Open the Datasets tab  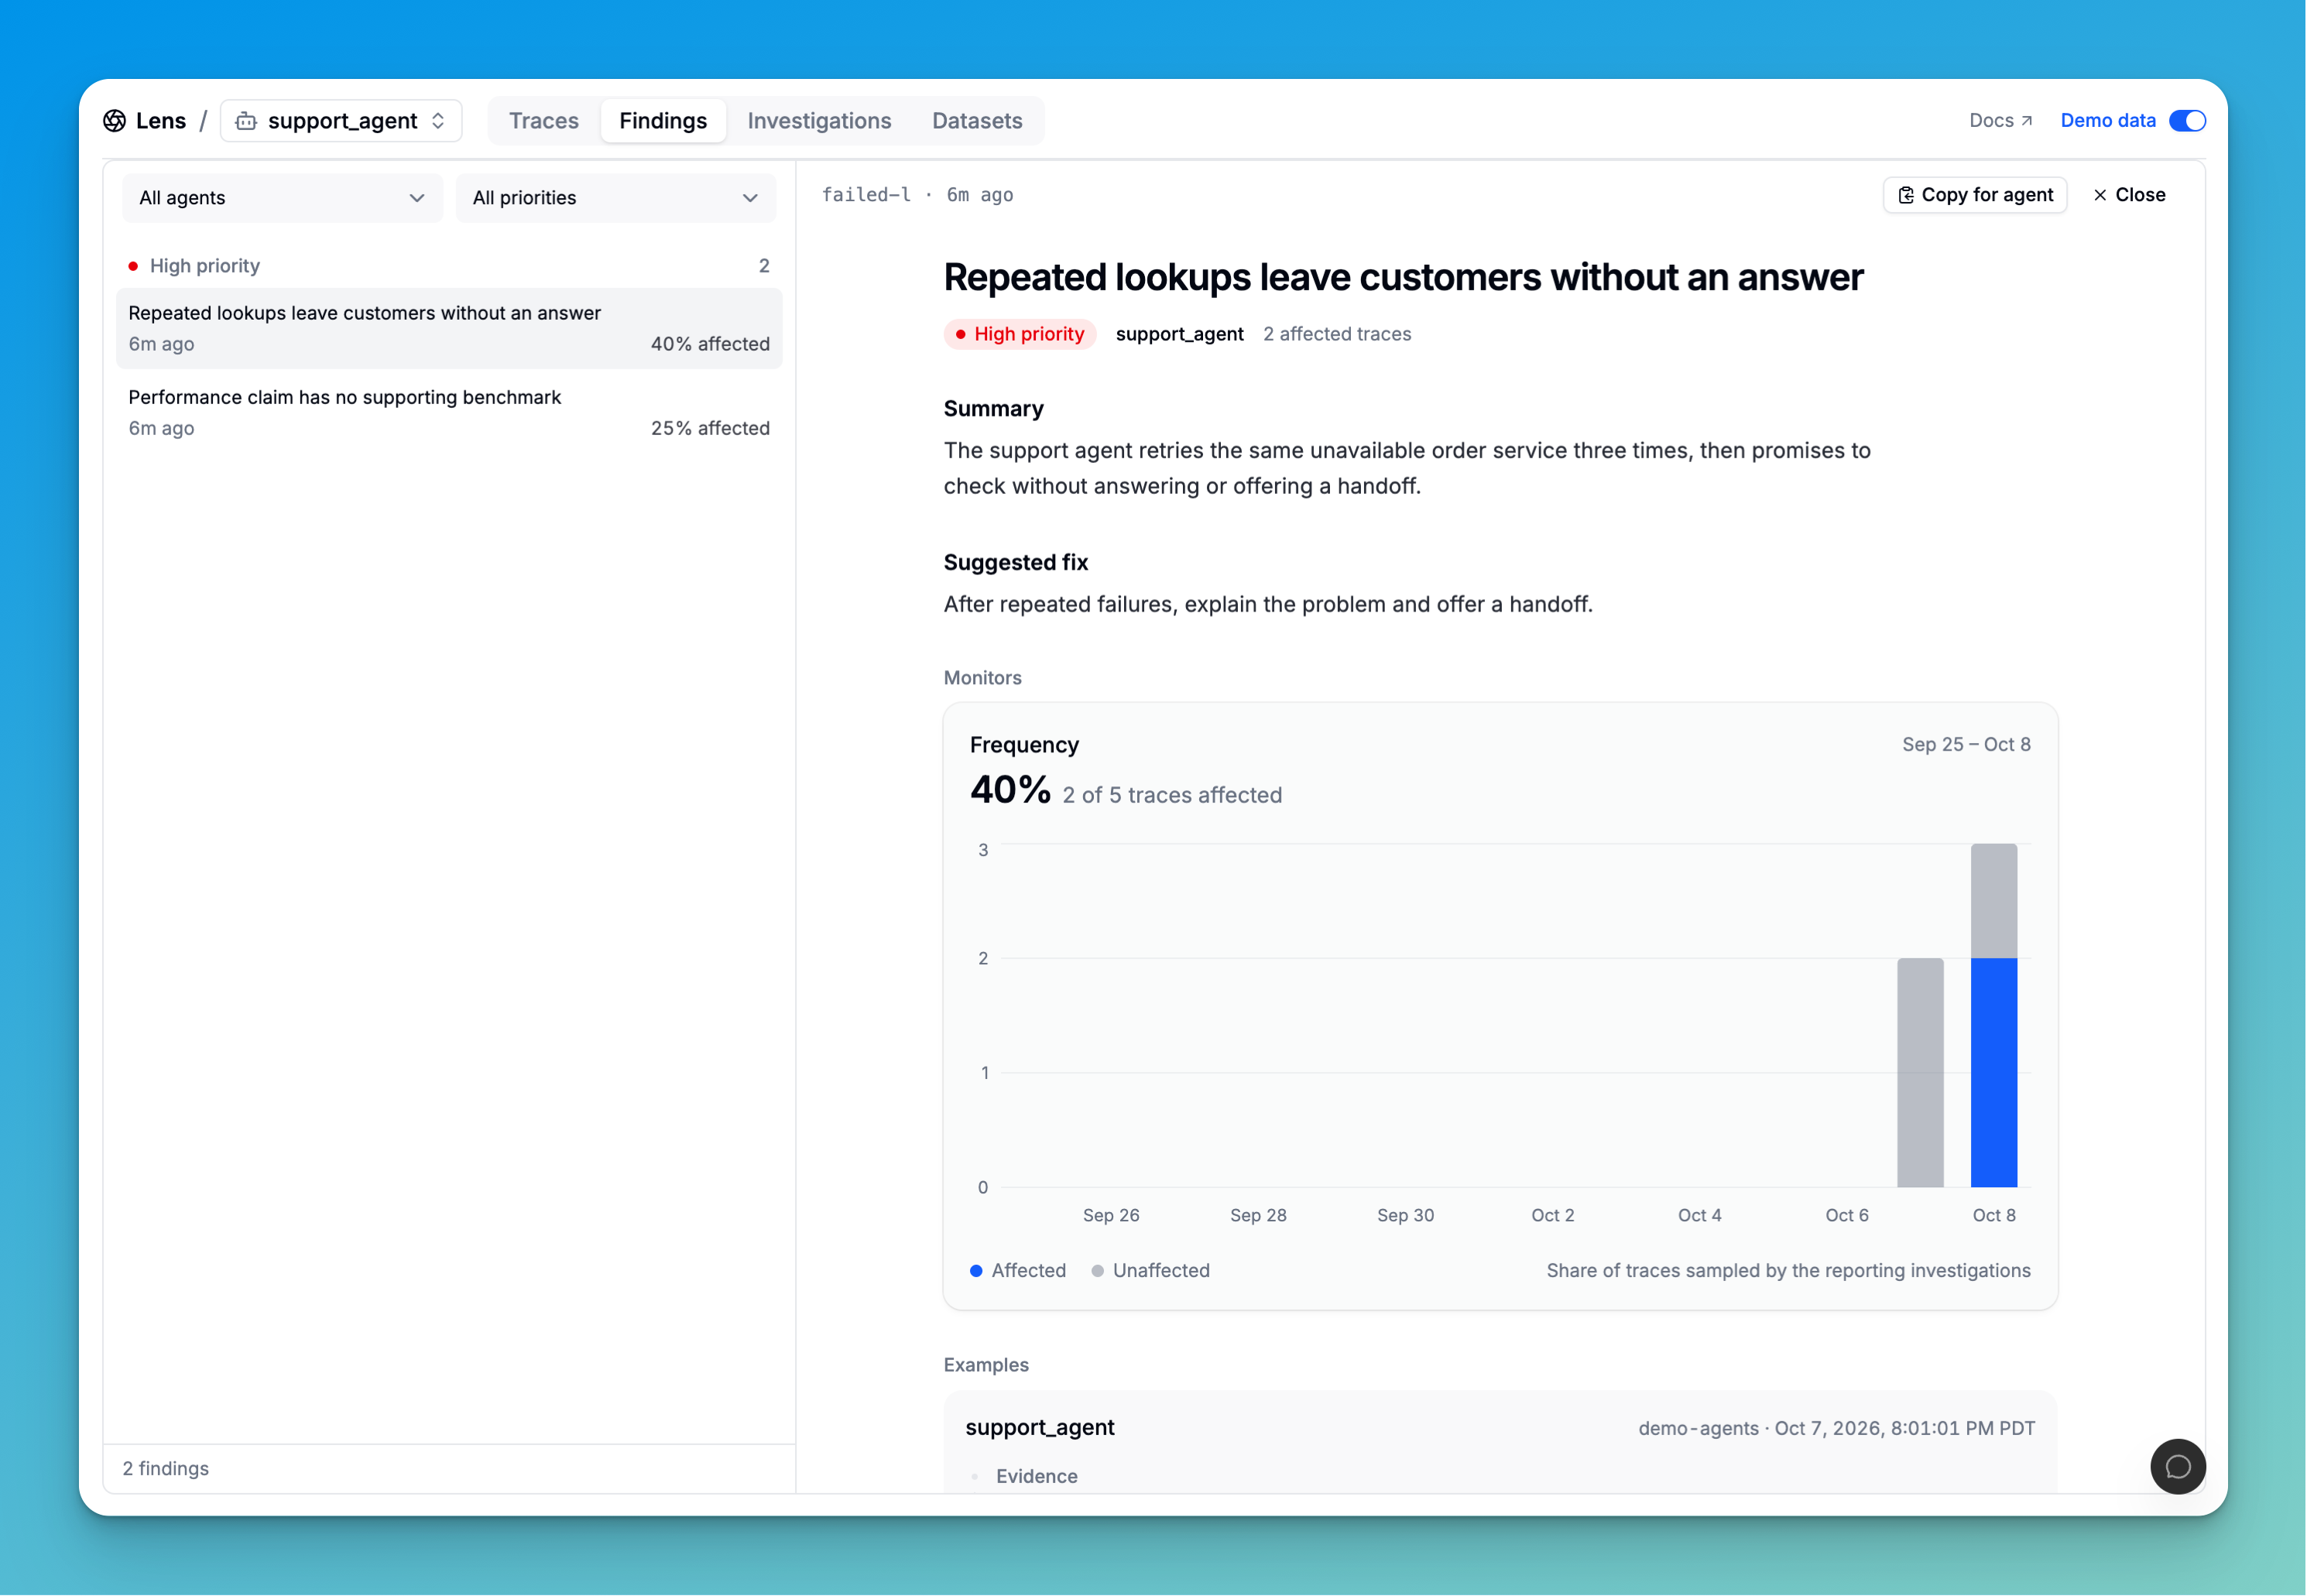pyautogui.click(x=977, y=121)
